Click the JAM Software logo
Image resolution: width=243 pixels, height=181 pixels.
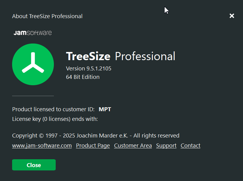click(33, 33)
